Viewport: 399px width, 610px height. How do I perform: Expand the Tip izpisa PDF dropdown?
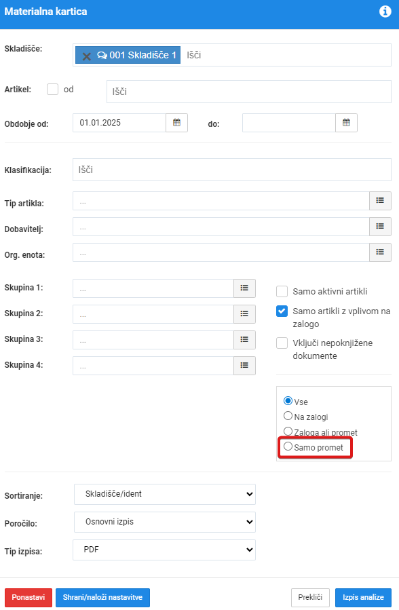click(164, 550)
